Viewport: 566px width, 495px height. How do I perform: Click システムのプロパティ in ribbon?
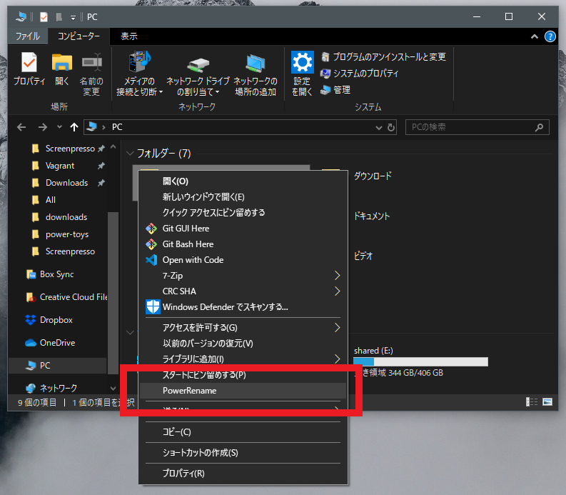pos(360,74)
